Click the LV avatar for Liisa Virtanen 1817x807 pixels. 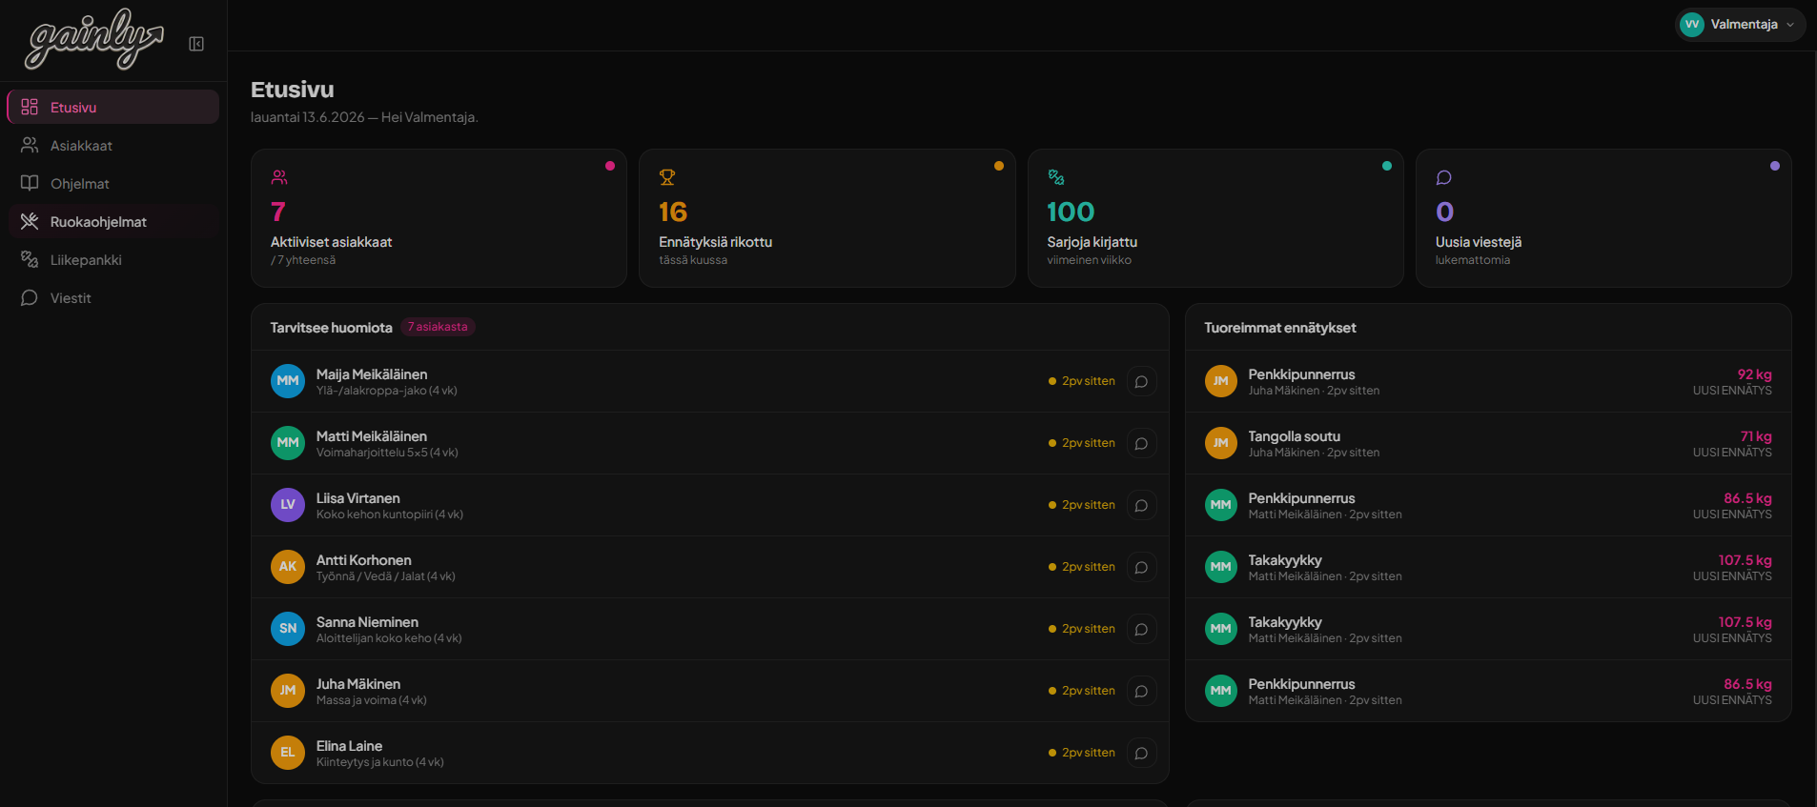pyautogui.click(x=288, y=505)
